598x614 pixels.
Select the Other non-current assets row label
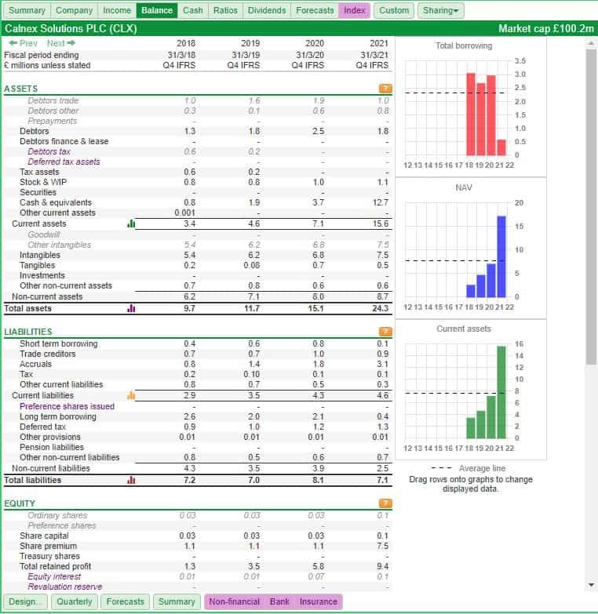66,285
